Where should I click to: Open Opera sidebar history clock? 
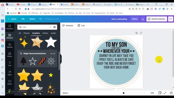point(2,73)
